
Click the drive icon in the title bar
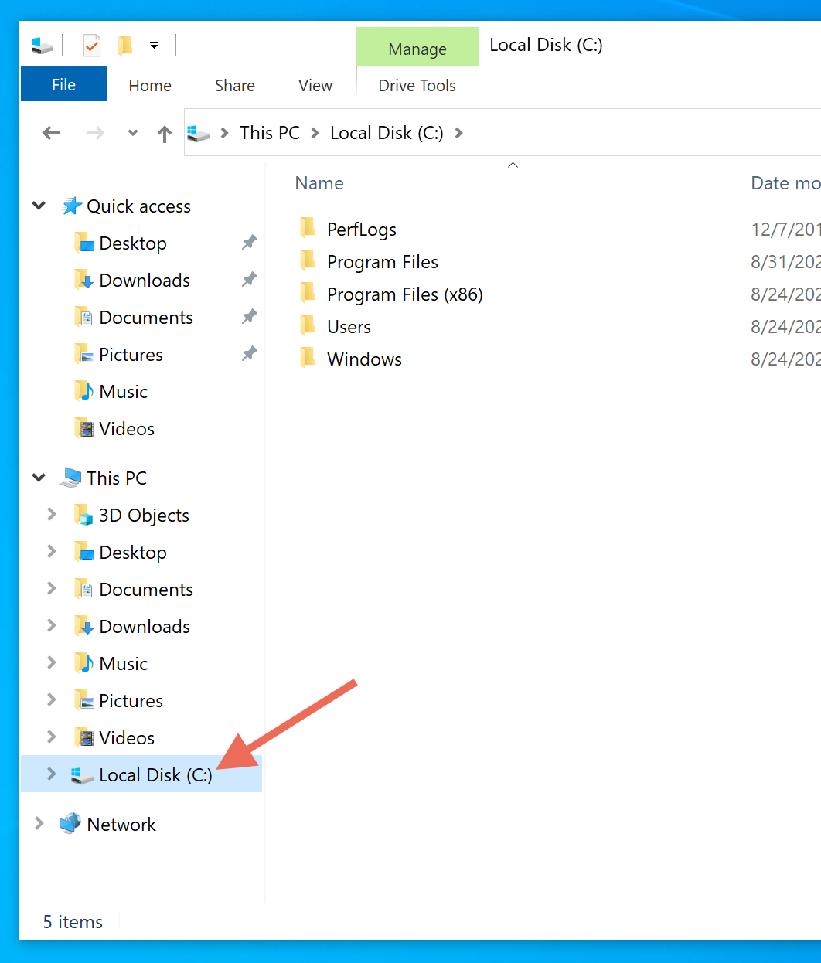coord(42,46)
